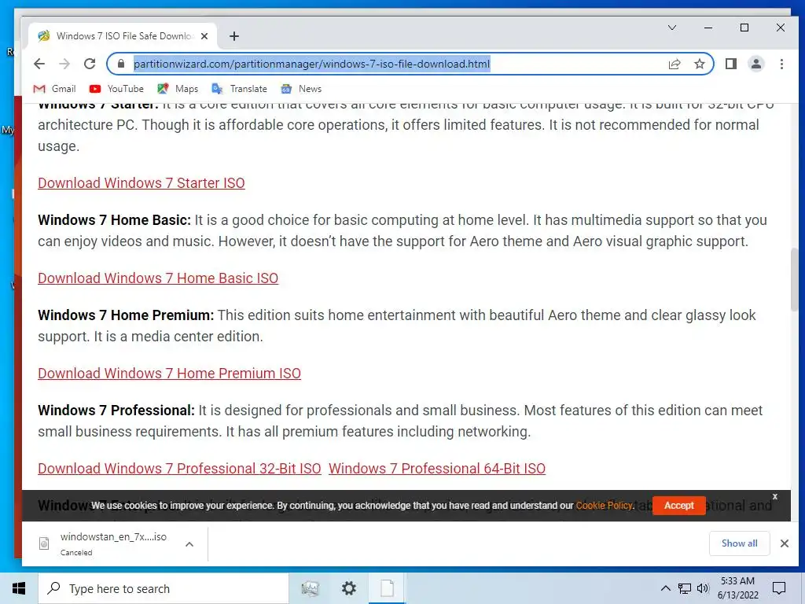The image size is (805, 604).
Task: Open the Chrome three-dot menu
Action: coord(781,64)
